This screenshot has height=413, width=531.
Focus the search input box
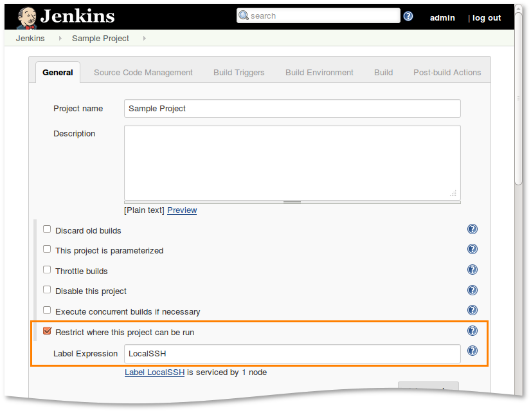pyautogui.click(x=318, y=15)
